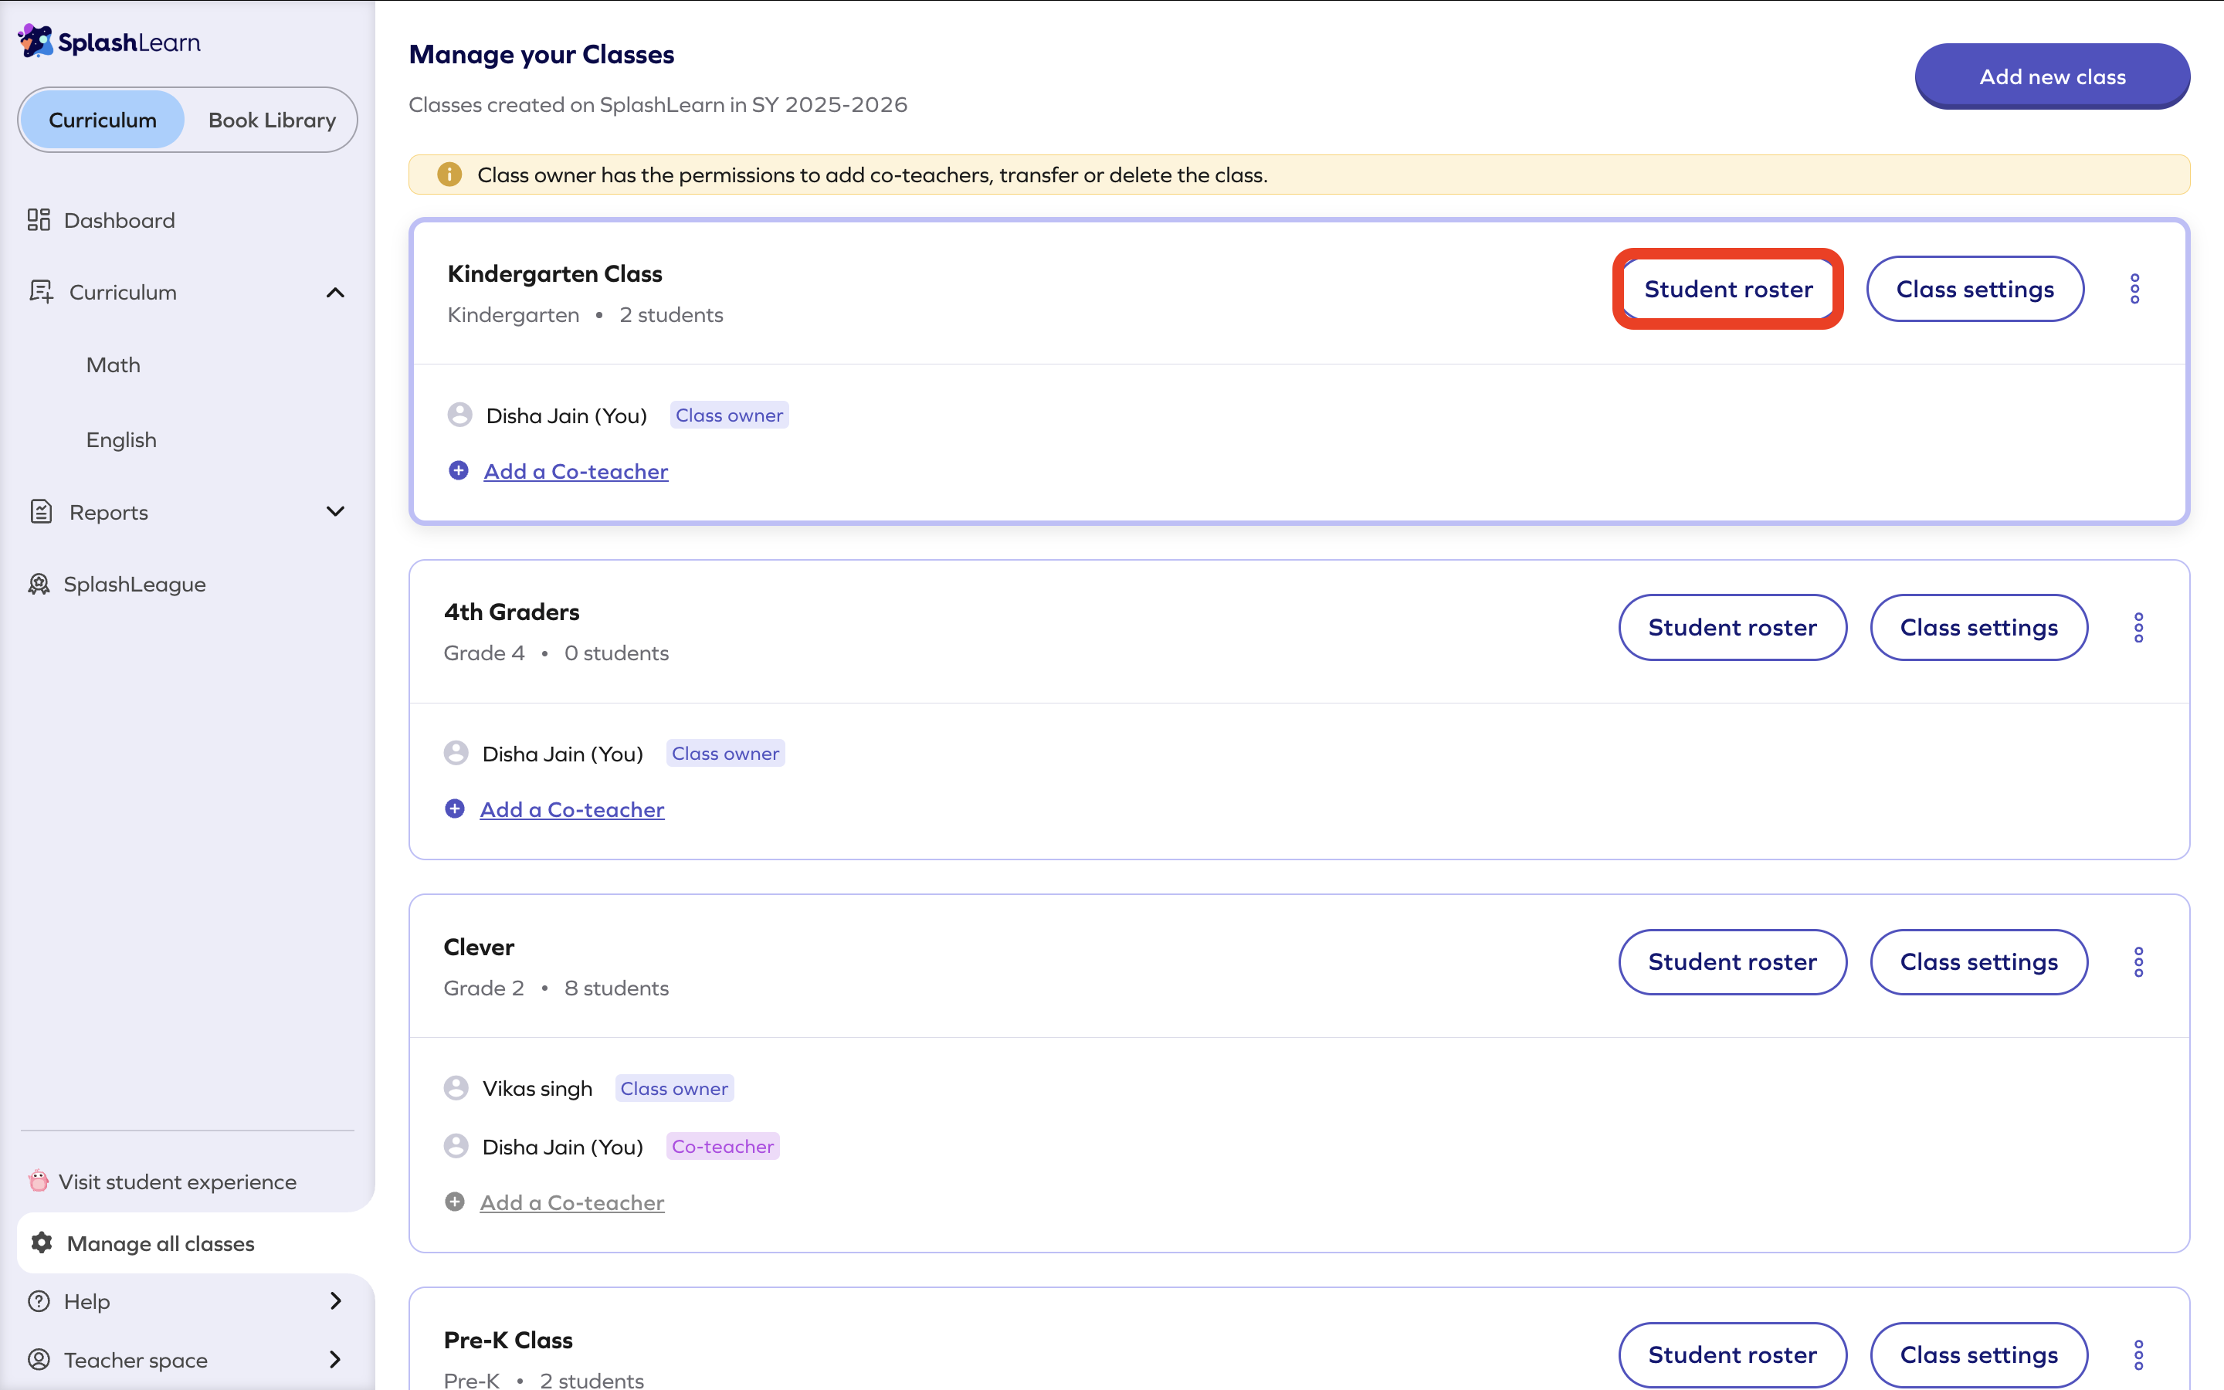Open the three-dot menu for Kindergarten Class

click(2135, 289)
